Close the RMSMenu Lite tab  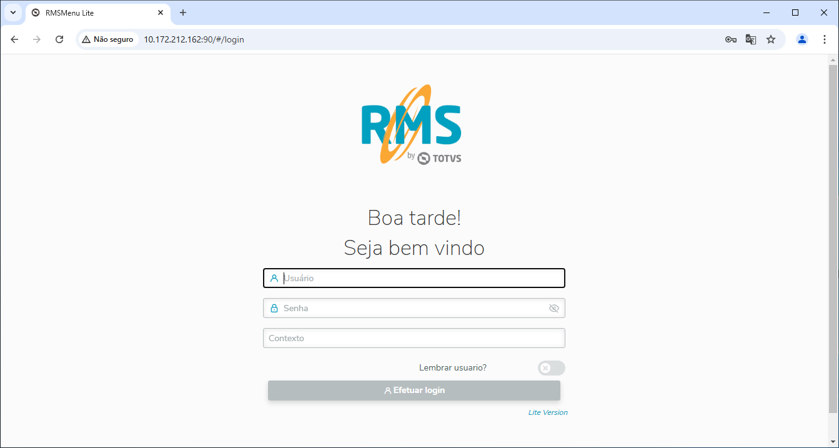[161, 12]
